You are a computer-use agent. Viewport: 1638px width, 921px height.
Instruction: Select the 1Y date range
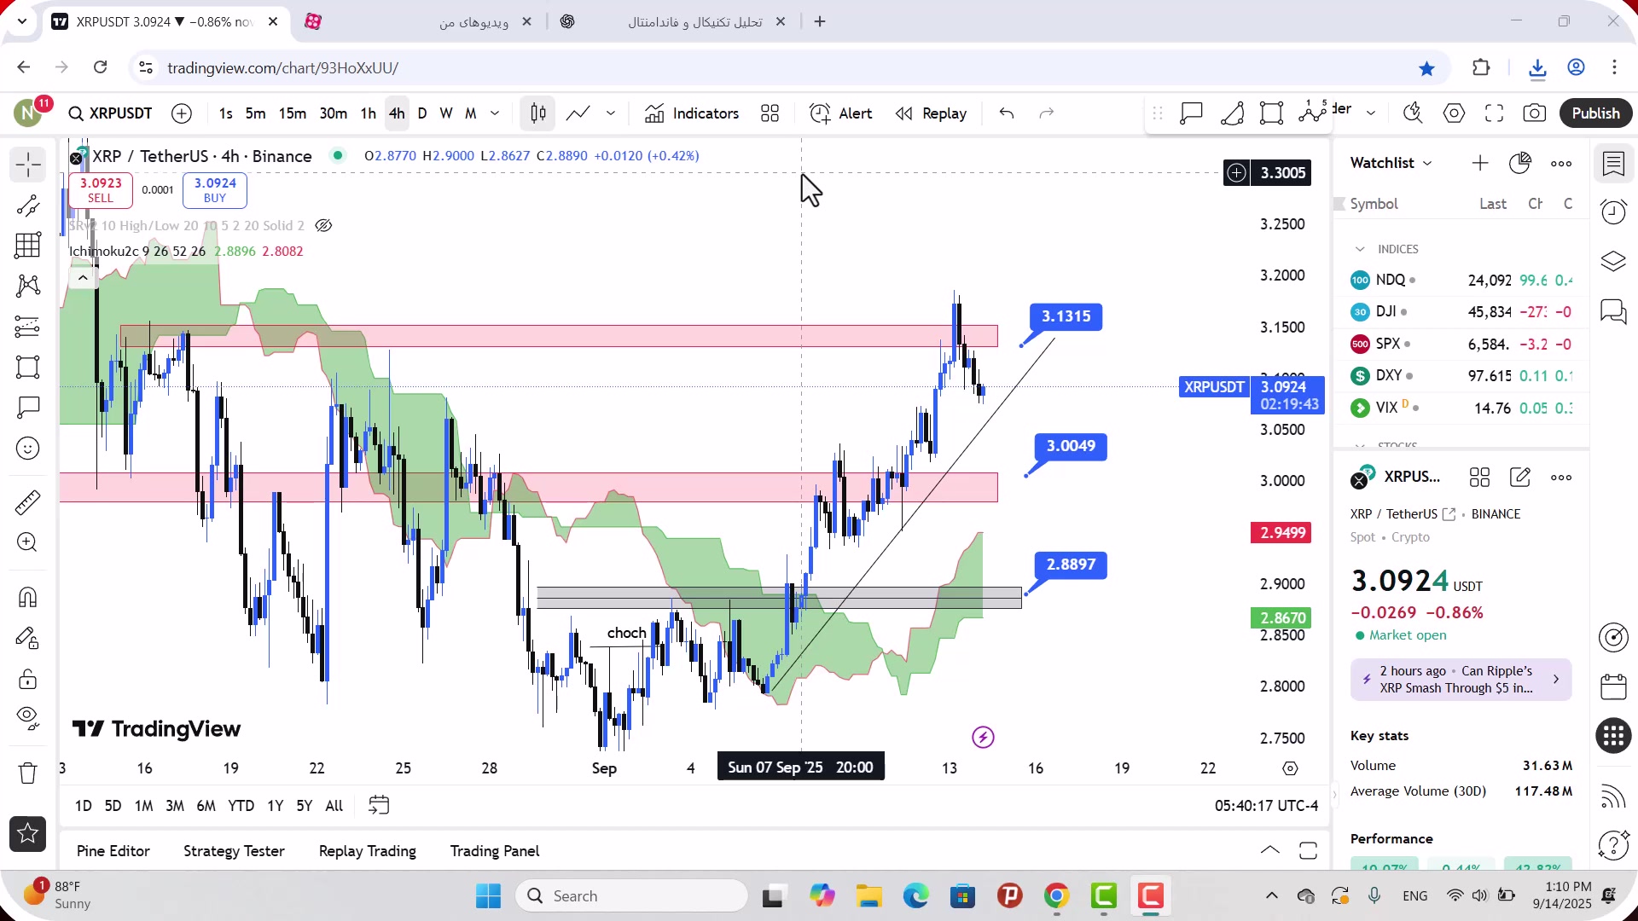tap(275, 806)
